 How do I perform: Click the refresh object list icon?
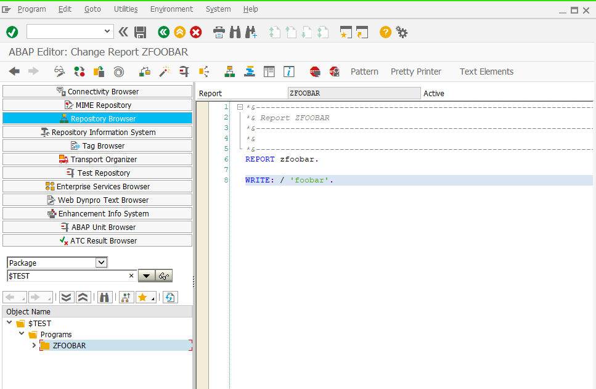point(170,297)
